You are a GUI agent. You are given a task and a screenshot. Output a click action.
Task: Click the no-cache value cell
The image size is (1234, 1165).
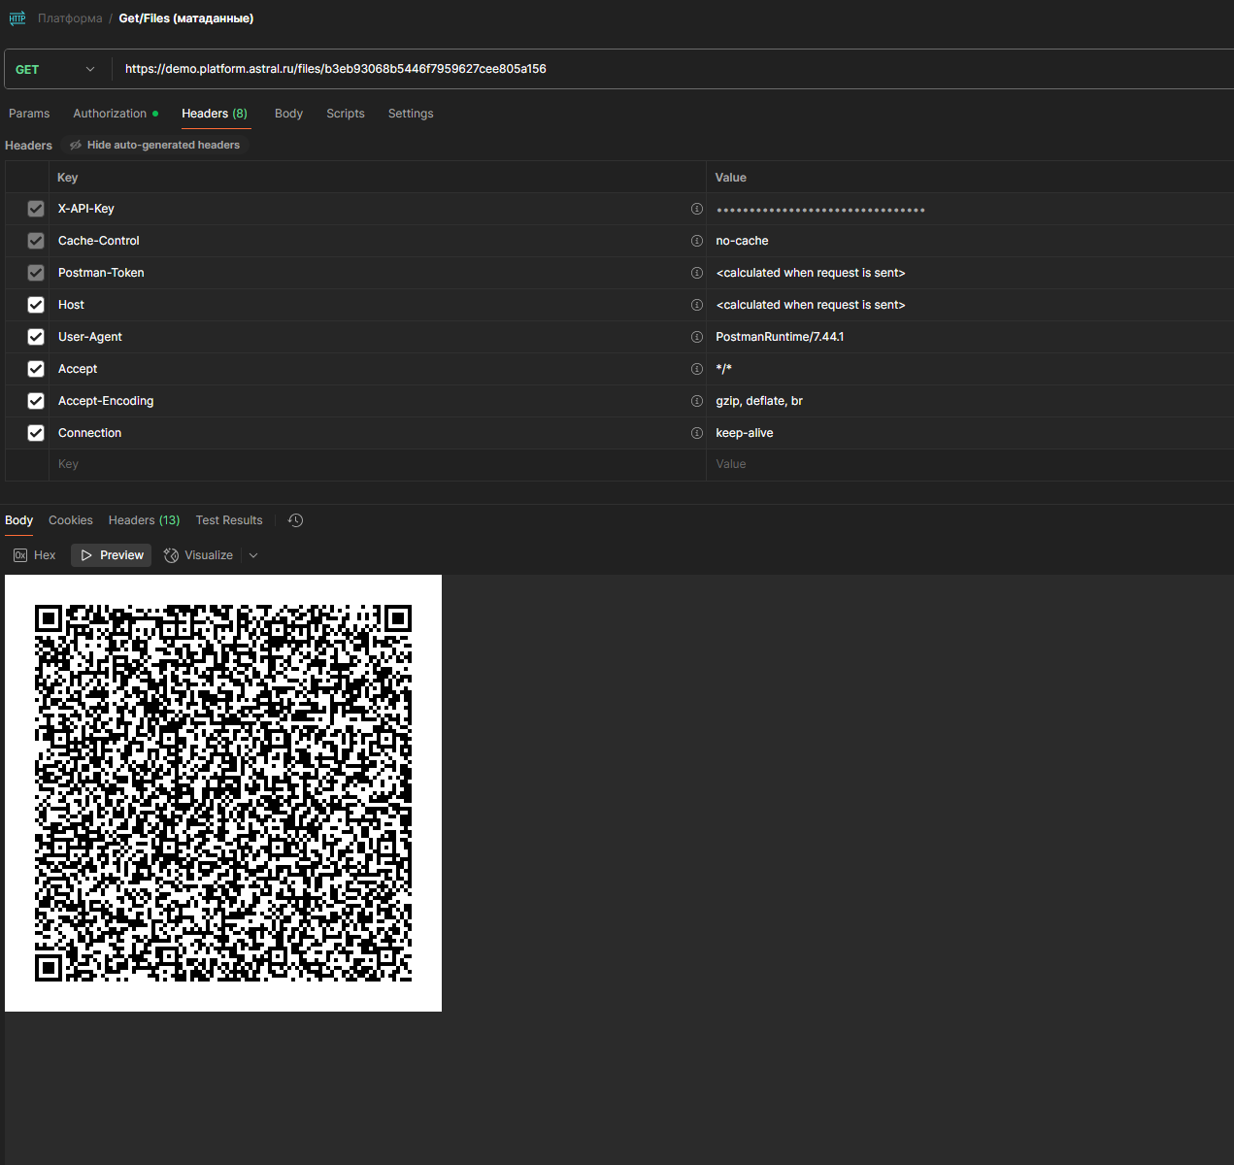point(970,241)
